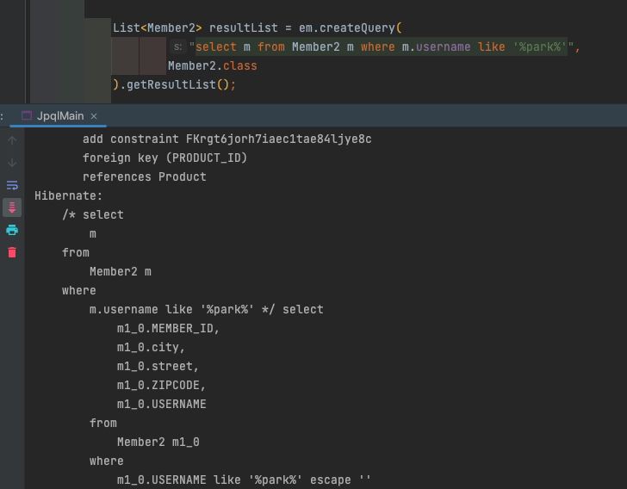This screenshot has height=489, width=627.
Task: Click the Down the Stack Trace arrow
Action: coord(12,163)
